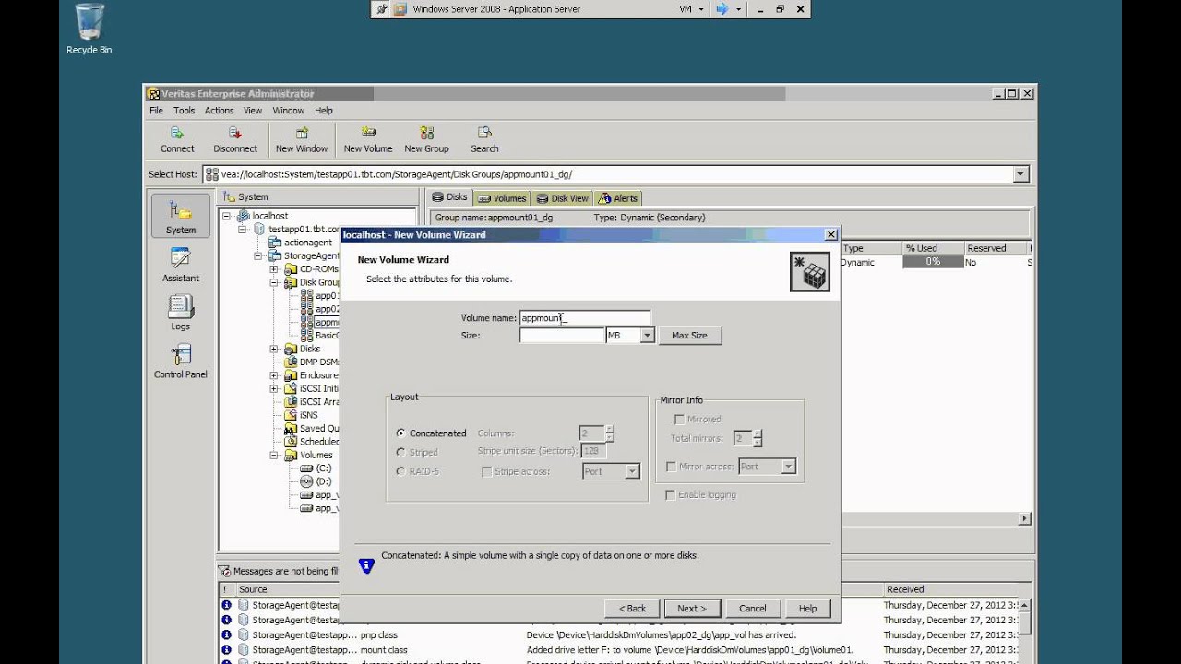Switch to the Disks tab
The width and height of the screenshot is (1181, 664).
pos(450,197)
